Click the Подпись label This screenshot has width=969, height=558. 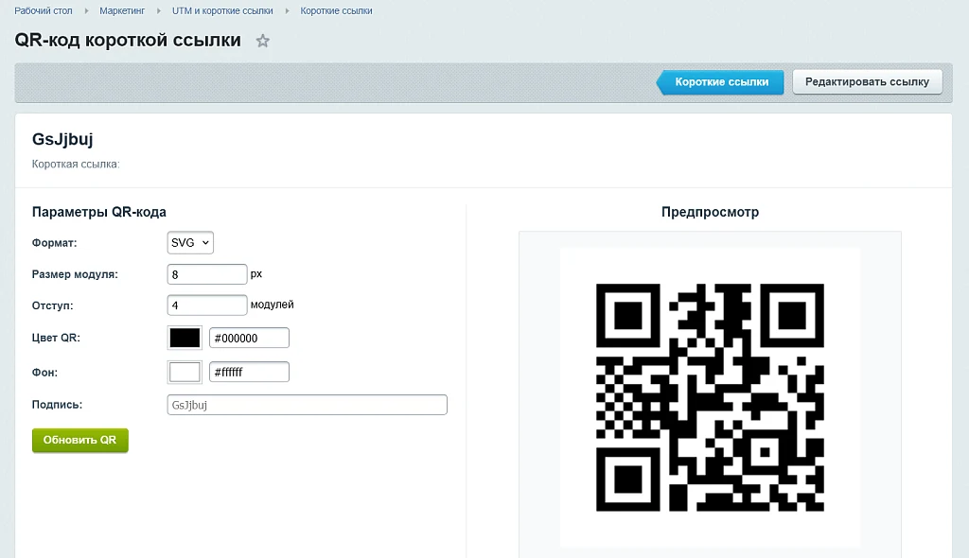pos(57,405)
